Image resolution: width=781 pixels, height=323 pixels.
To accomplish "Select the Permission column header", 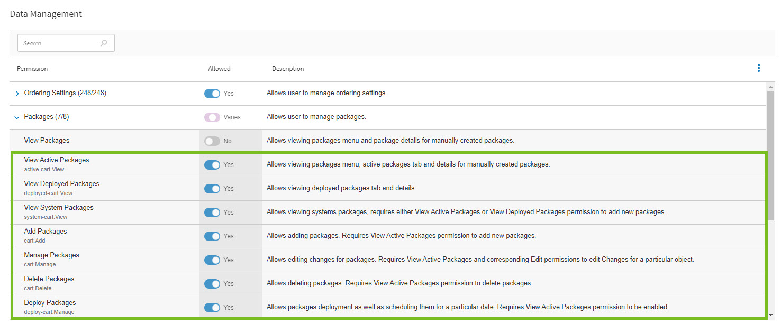I will pyautogui.click(x=32, y=69).
